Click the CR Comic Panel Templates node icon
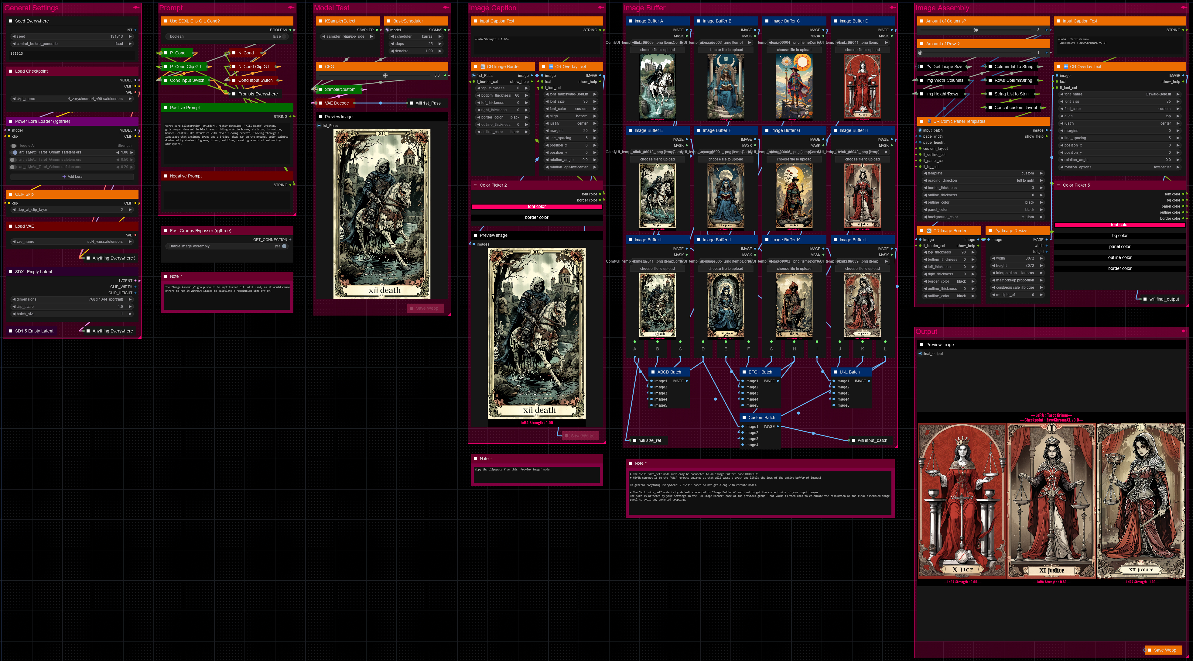The width and height of the screenshot is (1193, 661). [929, 122]
